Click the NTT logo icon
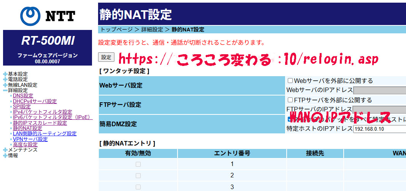 tap(30, 16)
